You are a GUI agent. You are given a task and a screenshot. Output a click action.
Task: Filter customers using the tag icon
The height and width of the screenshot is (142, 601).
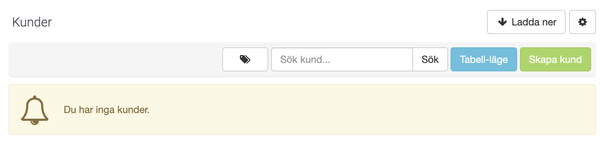245,59
